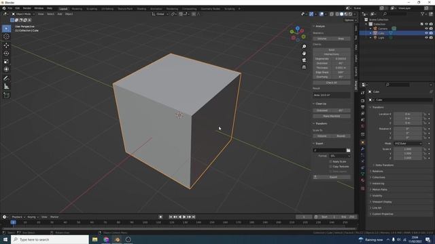The width and height of the screenshot is (435, 244).
Task: Click the Solid check button
Action: (x=332, y=49)
